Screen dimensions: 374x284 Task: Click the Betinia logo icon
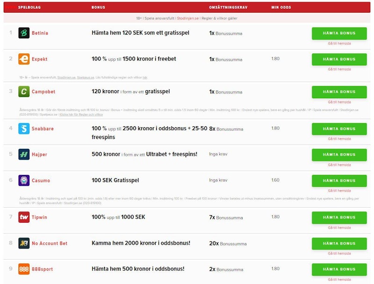tap(24, 33)
